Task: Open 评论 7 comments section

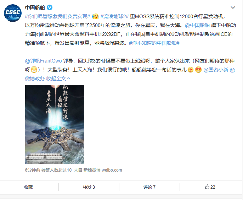Action: coord(149,187)
